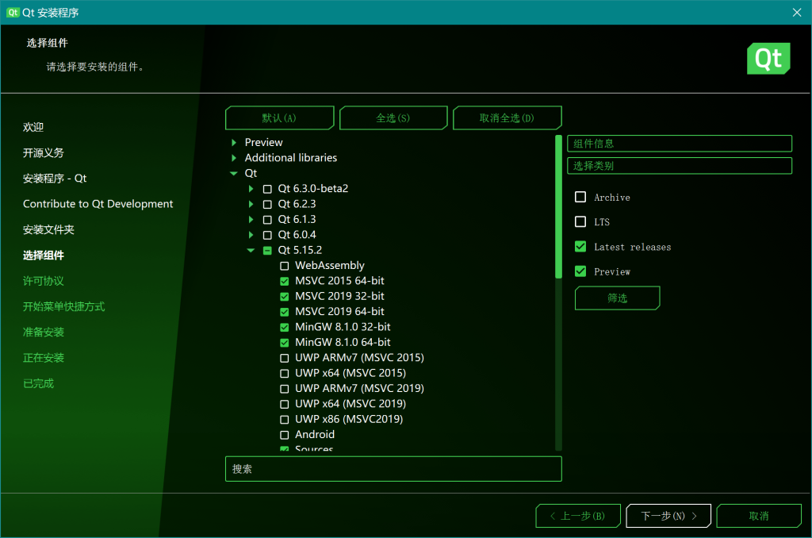The height and width of the screenshot is (538, 812).
Task: Select the Qt 5.15.2 row label
Action: pos(300,250)
